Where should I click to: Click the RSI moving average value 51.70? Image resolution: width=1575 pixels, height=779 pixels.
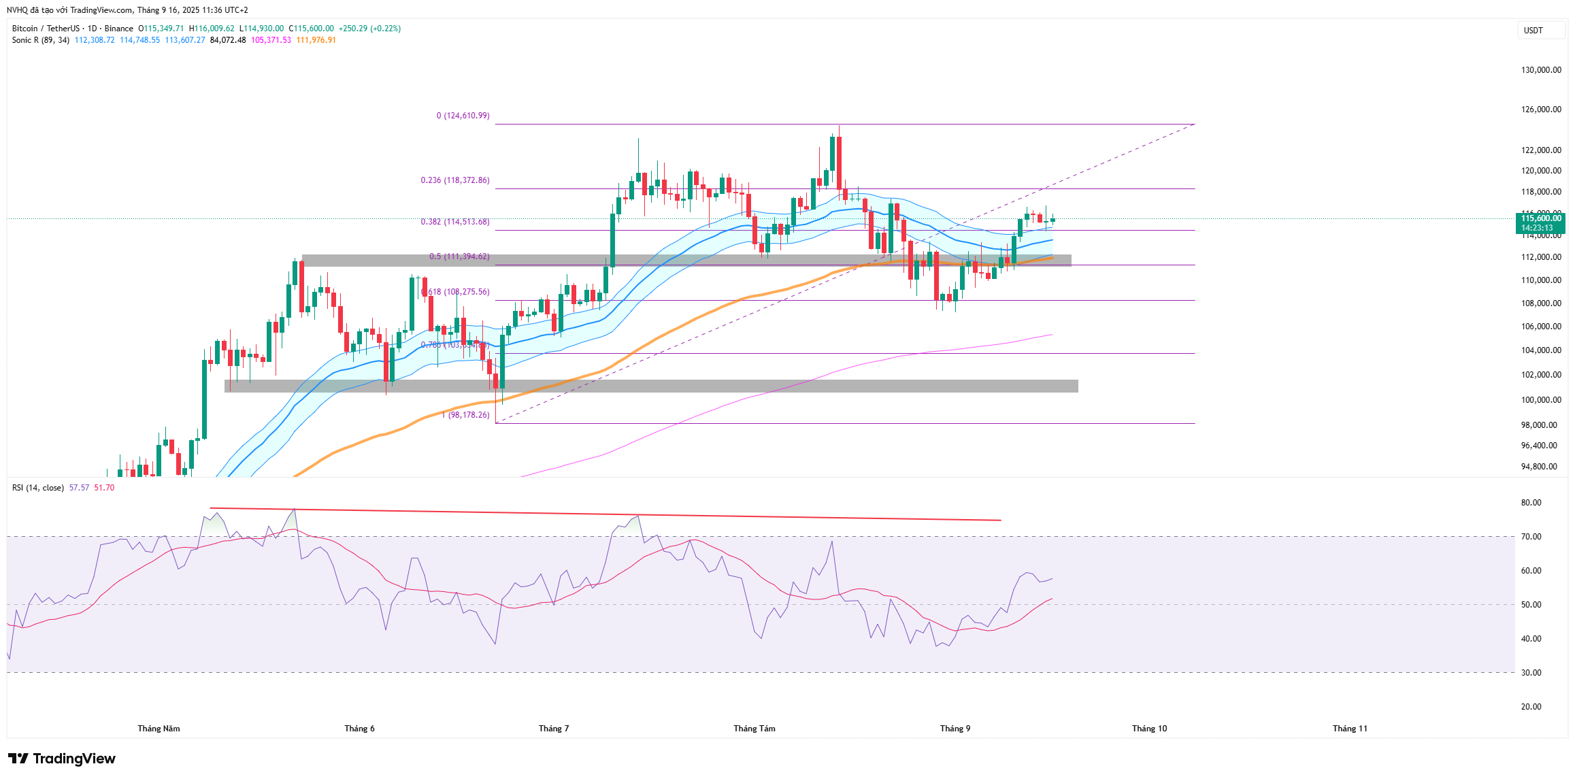click(x=104, y=488)
